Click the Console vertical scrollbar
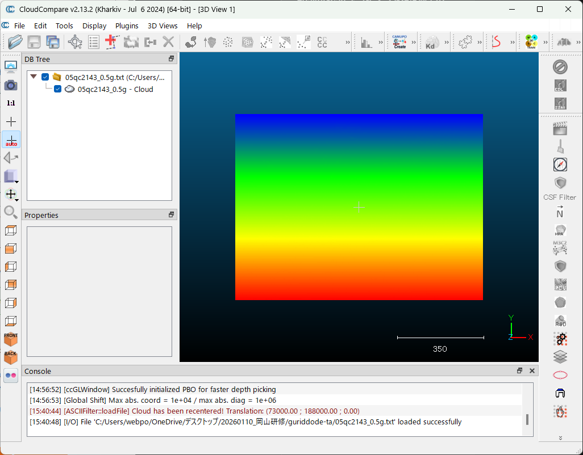 [x=527, y=419]
